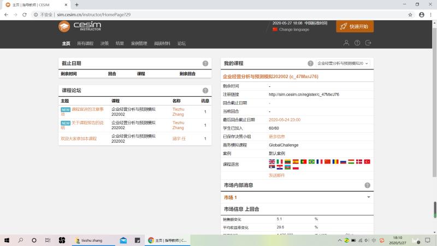
Task: Open the help question mark icon in header
Action: tap(357, 43)
